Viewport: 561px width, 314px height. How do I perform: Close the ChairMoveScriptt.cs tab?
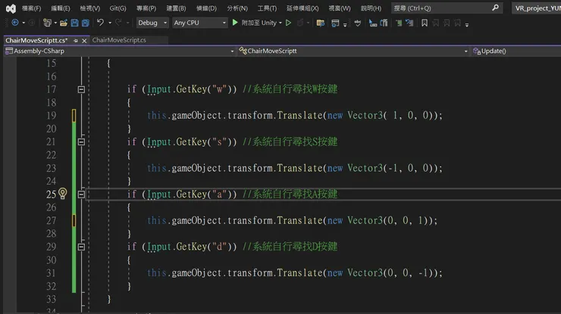[x=83, y=39]
